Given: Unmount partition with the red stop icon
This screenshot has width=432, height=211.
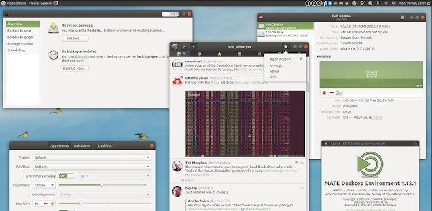Looking at the screenshot, I should tap(324, 93).
